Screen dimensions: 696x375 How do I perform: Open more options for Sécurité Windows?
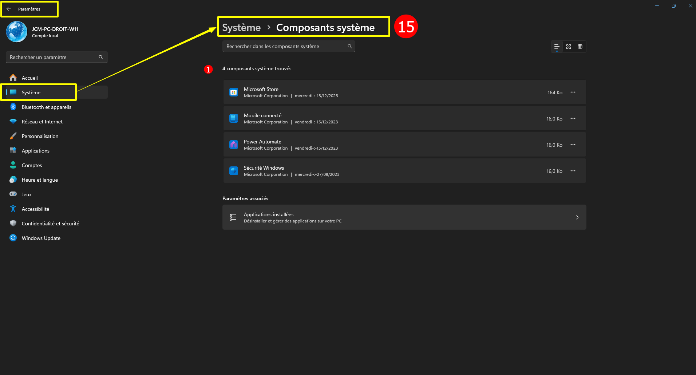click(573, 171)
